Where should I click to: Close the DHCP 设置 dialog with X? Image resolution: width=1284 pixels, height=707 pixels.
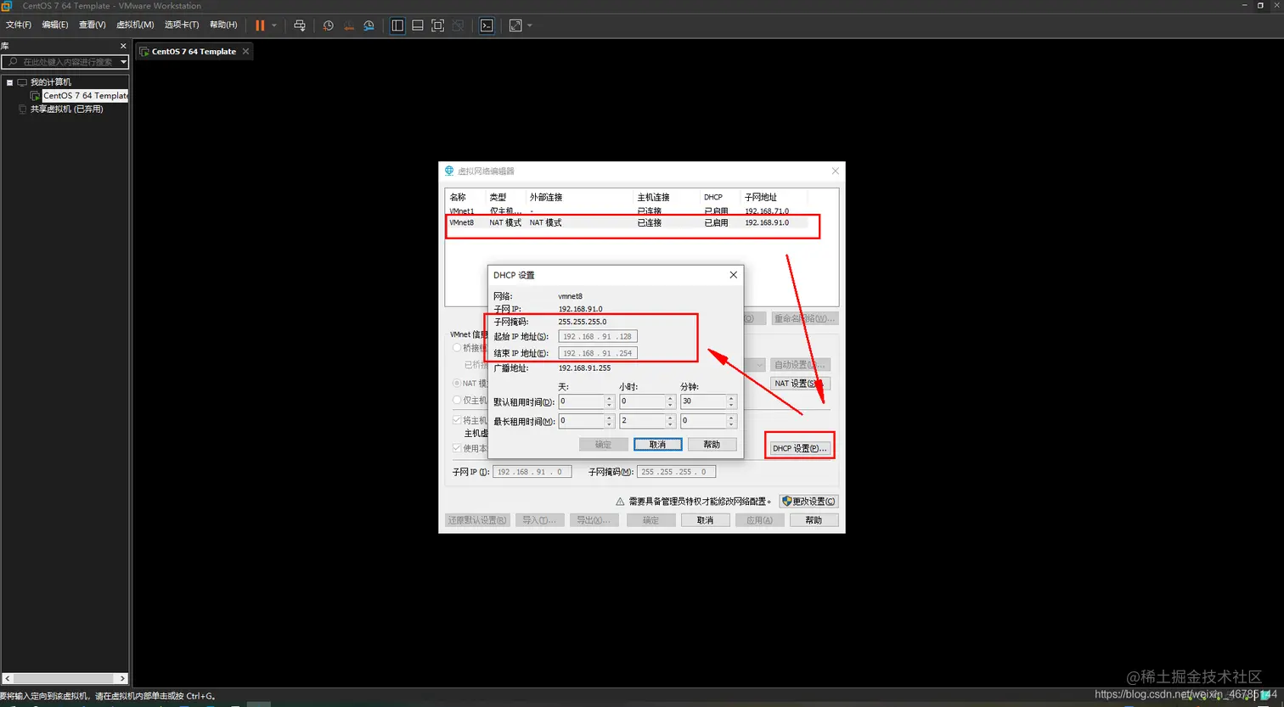(x=734, y=274)
